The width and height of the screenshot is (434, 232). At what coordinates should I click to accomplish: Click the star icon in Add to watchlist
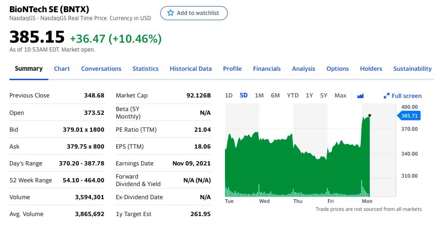click(x=171, y=13)
